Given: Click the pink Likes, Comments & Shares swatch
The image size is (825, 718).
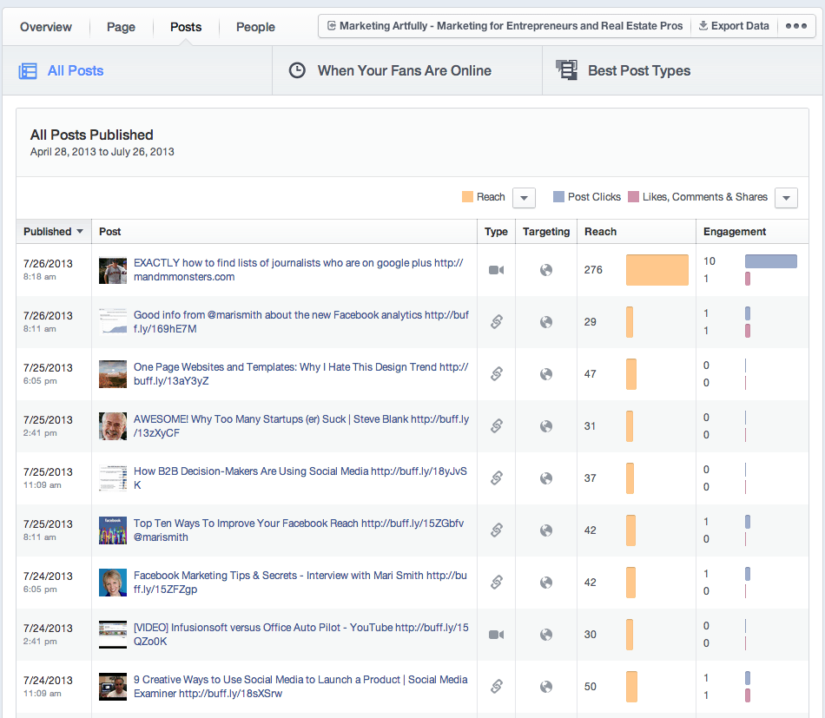Looking at the screenshot, I should 633,197.
